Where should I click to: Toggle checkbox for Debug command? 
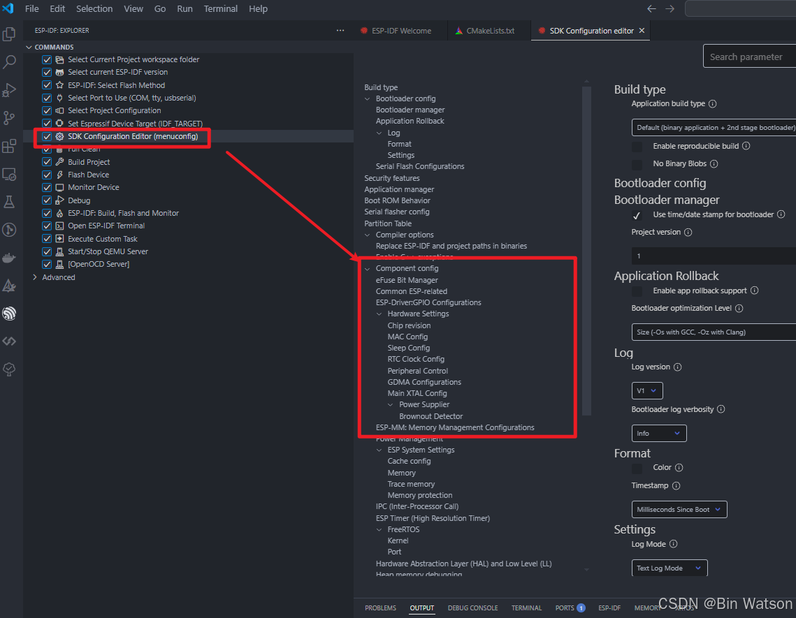pos(47,200)
